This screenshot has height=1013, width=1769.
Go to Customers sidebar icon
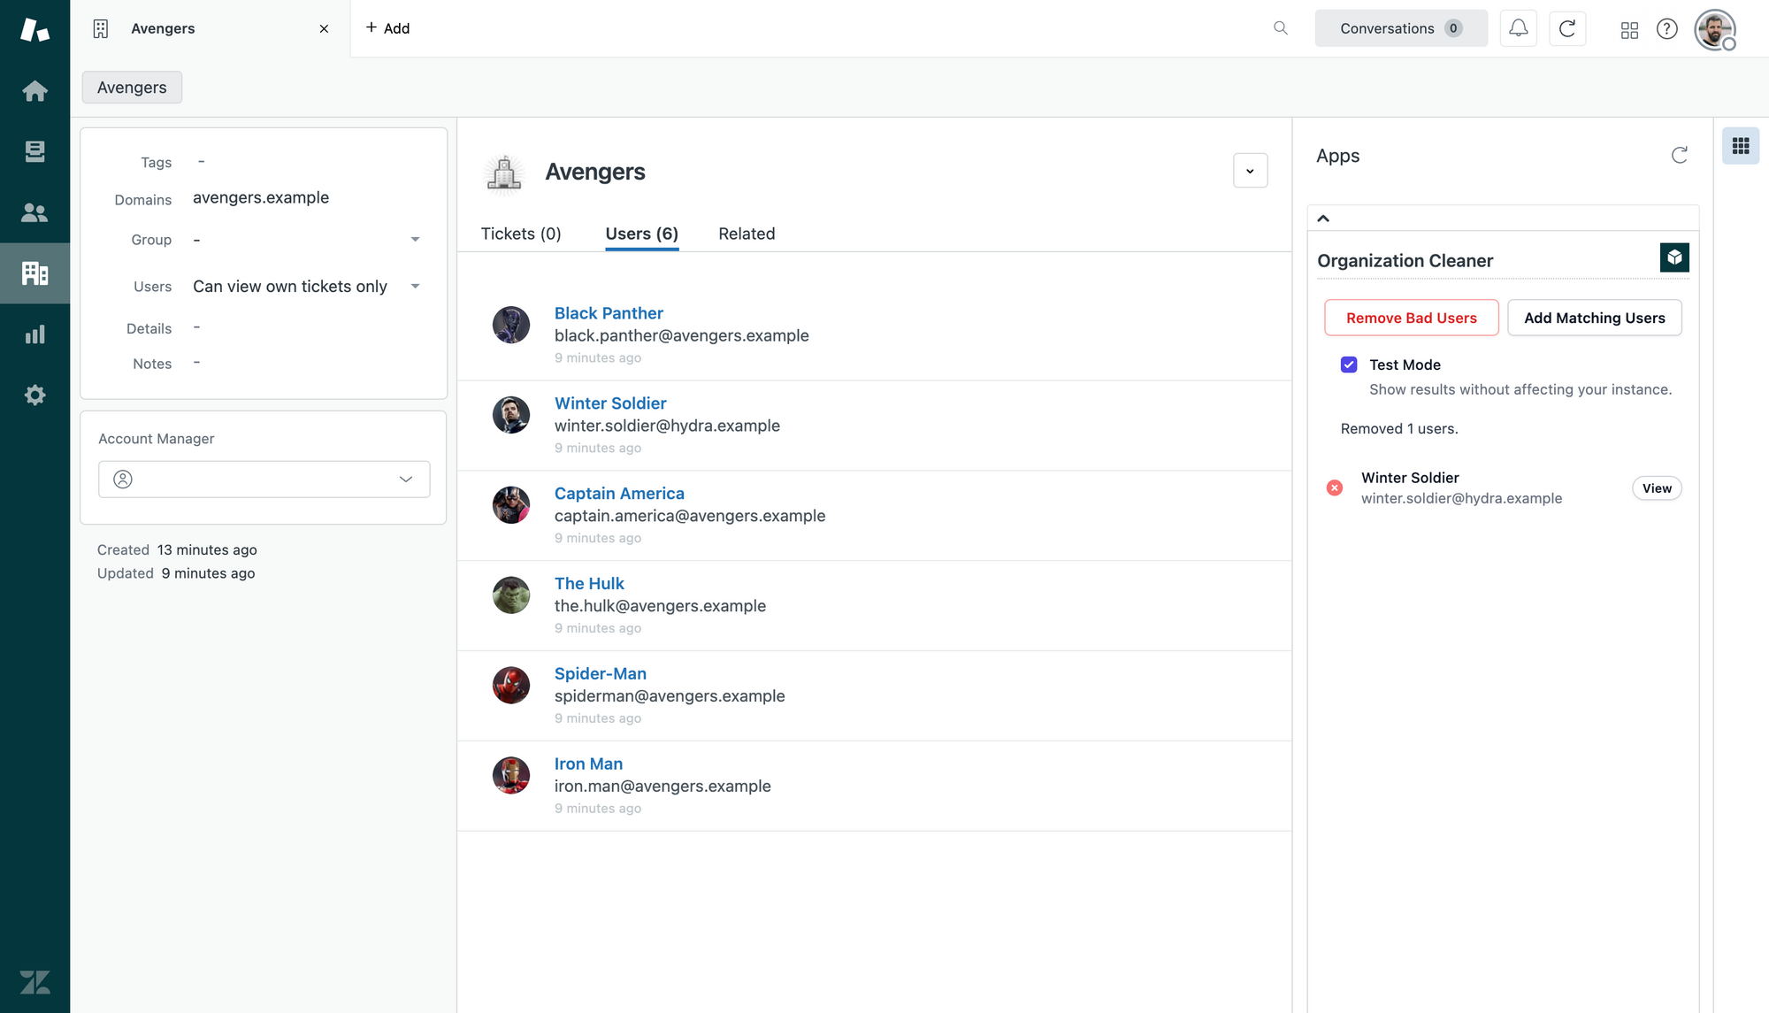coord(34,212)
